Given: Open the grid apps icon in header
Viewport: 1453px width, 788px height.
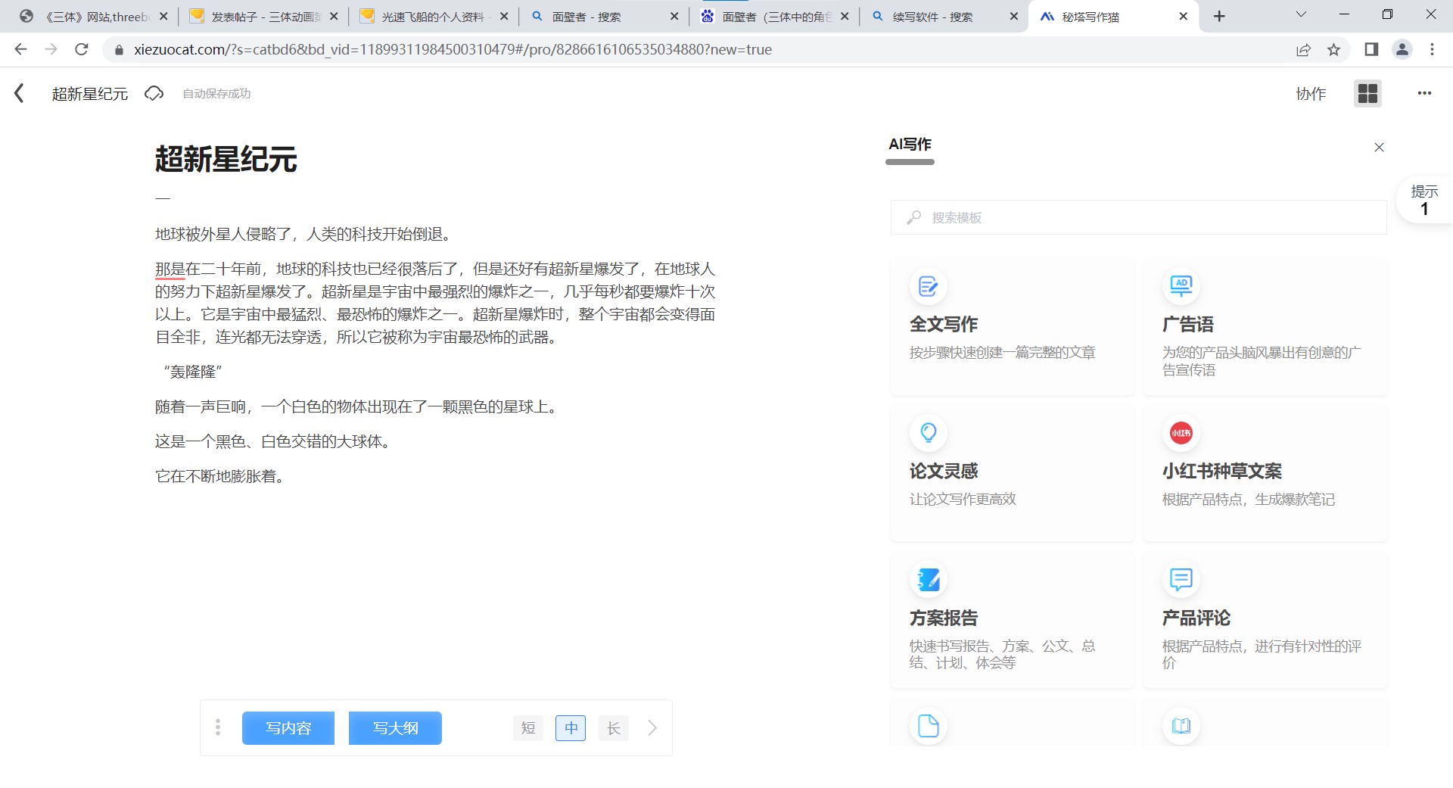Looking at the screenshot, I should 1367,93.
